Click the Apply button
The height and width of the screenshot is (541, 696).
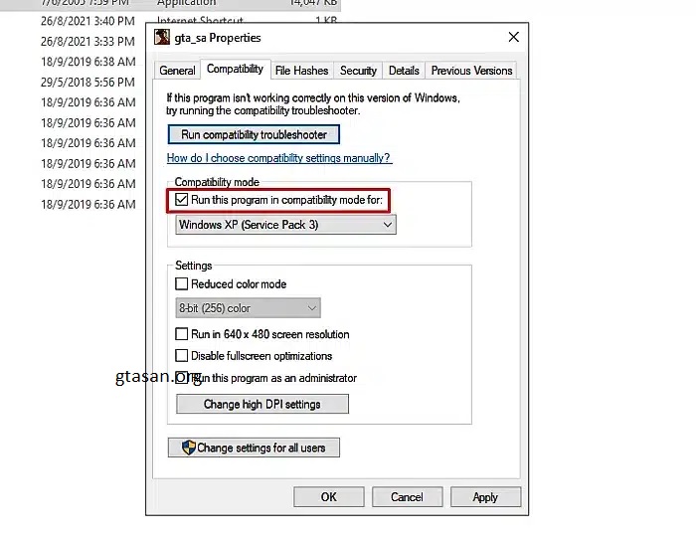click(485, 497)
